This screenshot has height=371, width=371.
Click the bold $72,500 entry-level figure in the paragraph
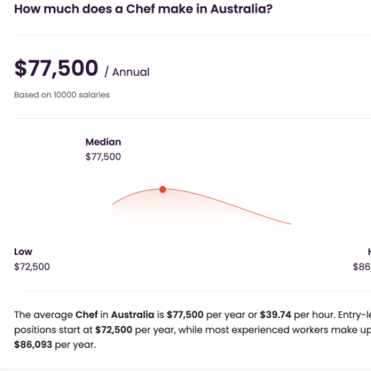114,330
